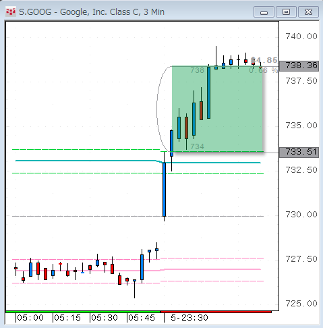This screenshot has height=328, width=323.
Task: Click the 4.85 price difference readout
Action: pyautogui.click(x=264, y=60)
